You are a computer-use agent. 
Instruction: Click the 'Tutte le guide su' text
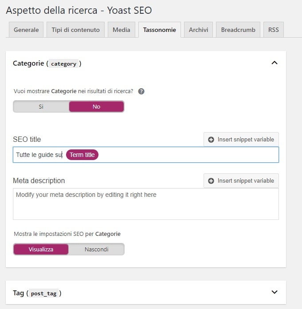click(39, 155)
